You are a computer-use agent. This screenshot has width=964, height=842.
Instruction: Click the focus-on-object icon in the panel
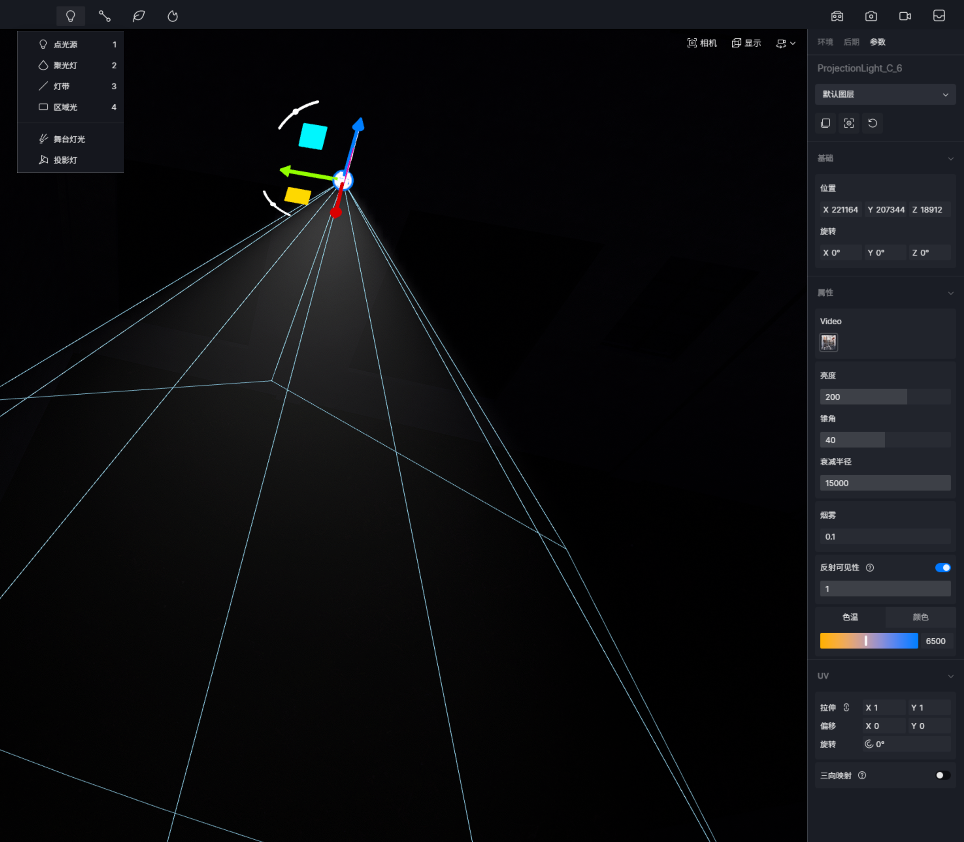coord(849,123)
